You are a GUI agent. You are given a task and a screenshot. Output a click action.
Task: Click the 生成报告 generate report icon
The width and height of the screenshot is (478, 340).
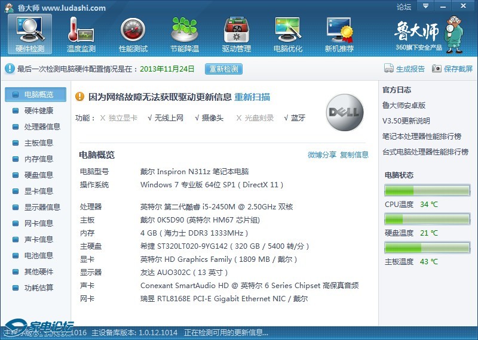(x=389, y=69)
